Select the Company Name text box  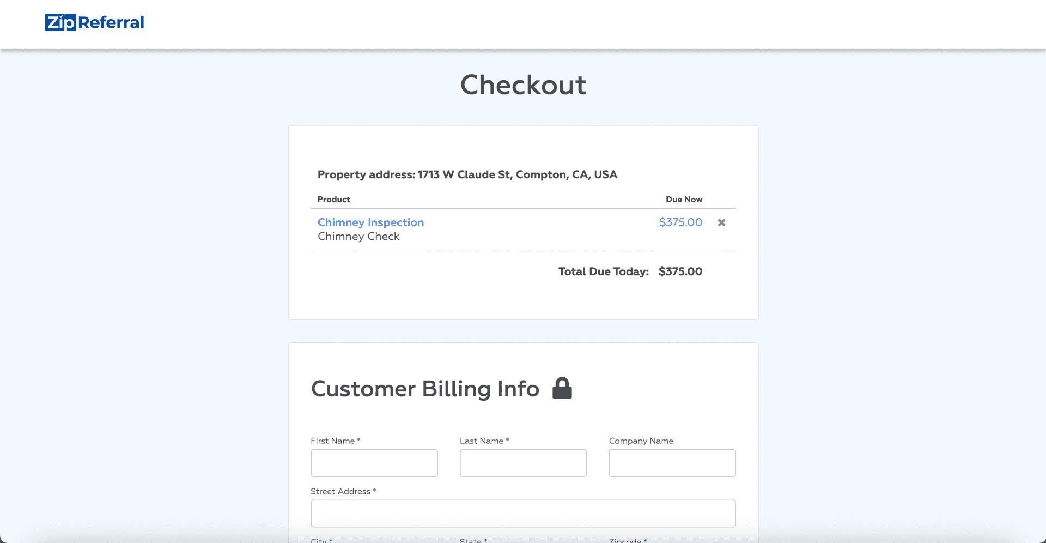672,463
